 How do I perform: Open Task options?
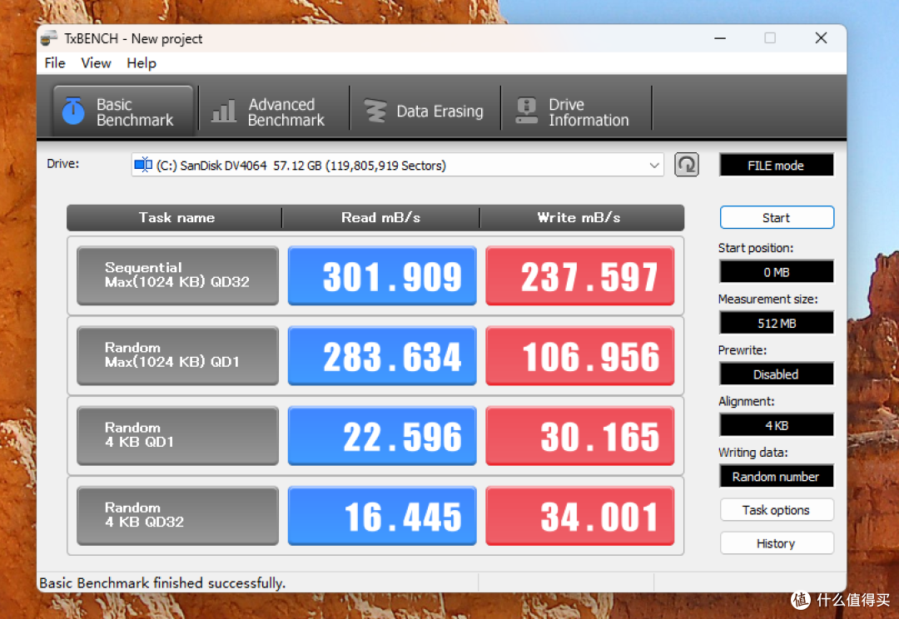777,510
